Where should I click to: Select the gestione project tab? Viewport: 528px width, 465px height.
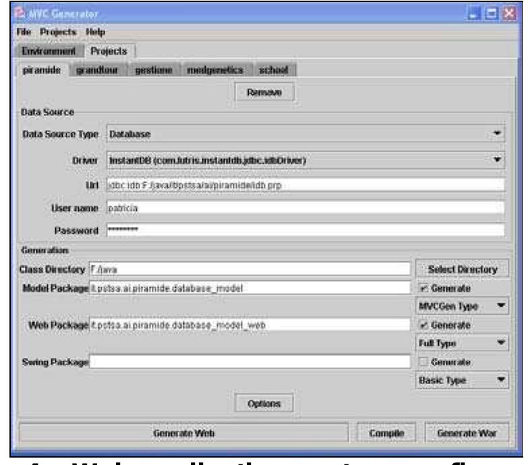click(x=154, y=70)
